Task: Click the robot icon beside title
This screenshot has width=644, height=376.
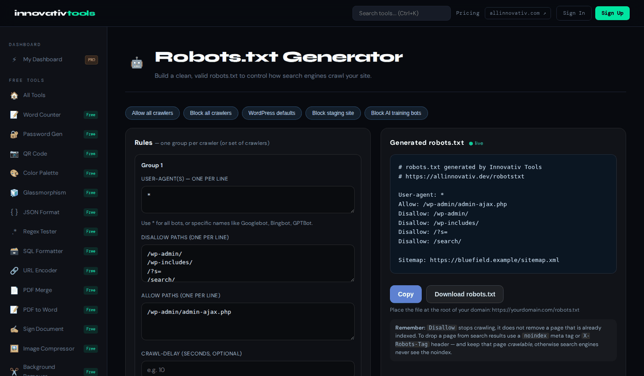Action: 137,63
